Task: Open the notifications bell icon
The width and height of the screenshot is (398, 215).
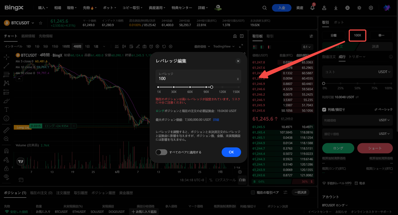Action: [x=312, y=8]
